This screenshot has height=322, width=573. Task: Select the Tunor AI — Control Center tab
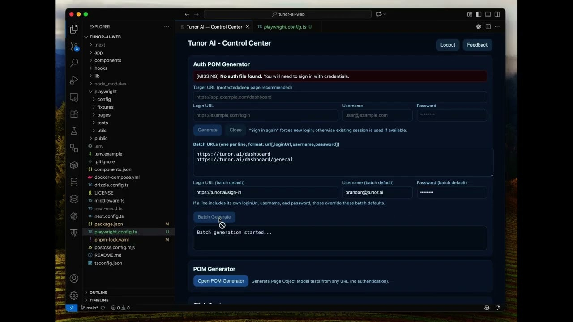coord(214,27)
